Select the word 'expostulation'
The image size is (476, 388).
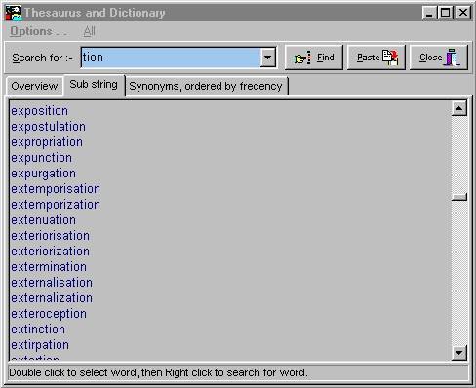[49, 127]
